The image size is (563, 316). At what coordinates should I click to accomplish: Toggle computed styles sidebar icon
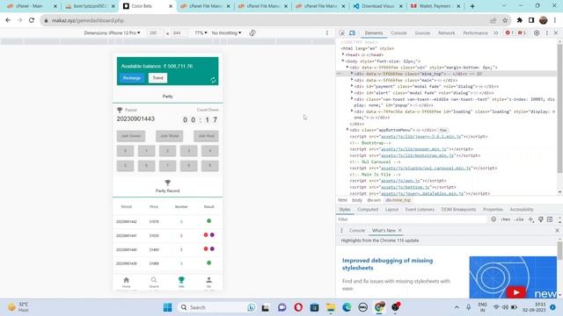[550, 219]
